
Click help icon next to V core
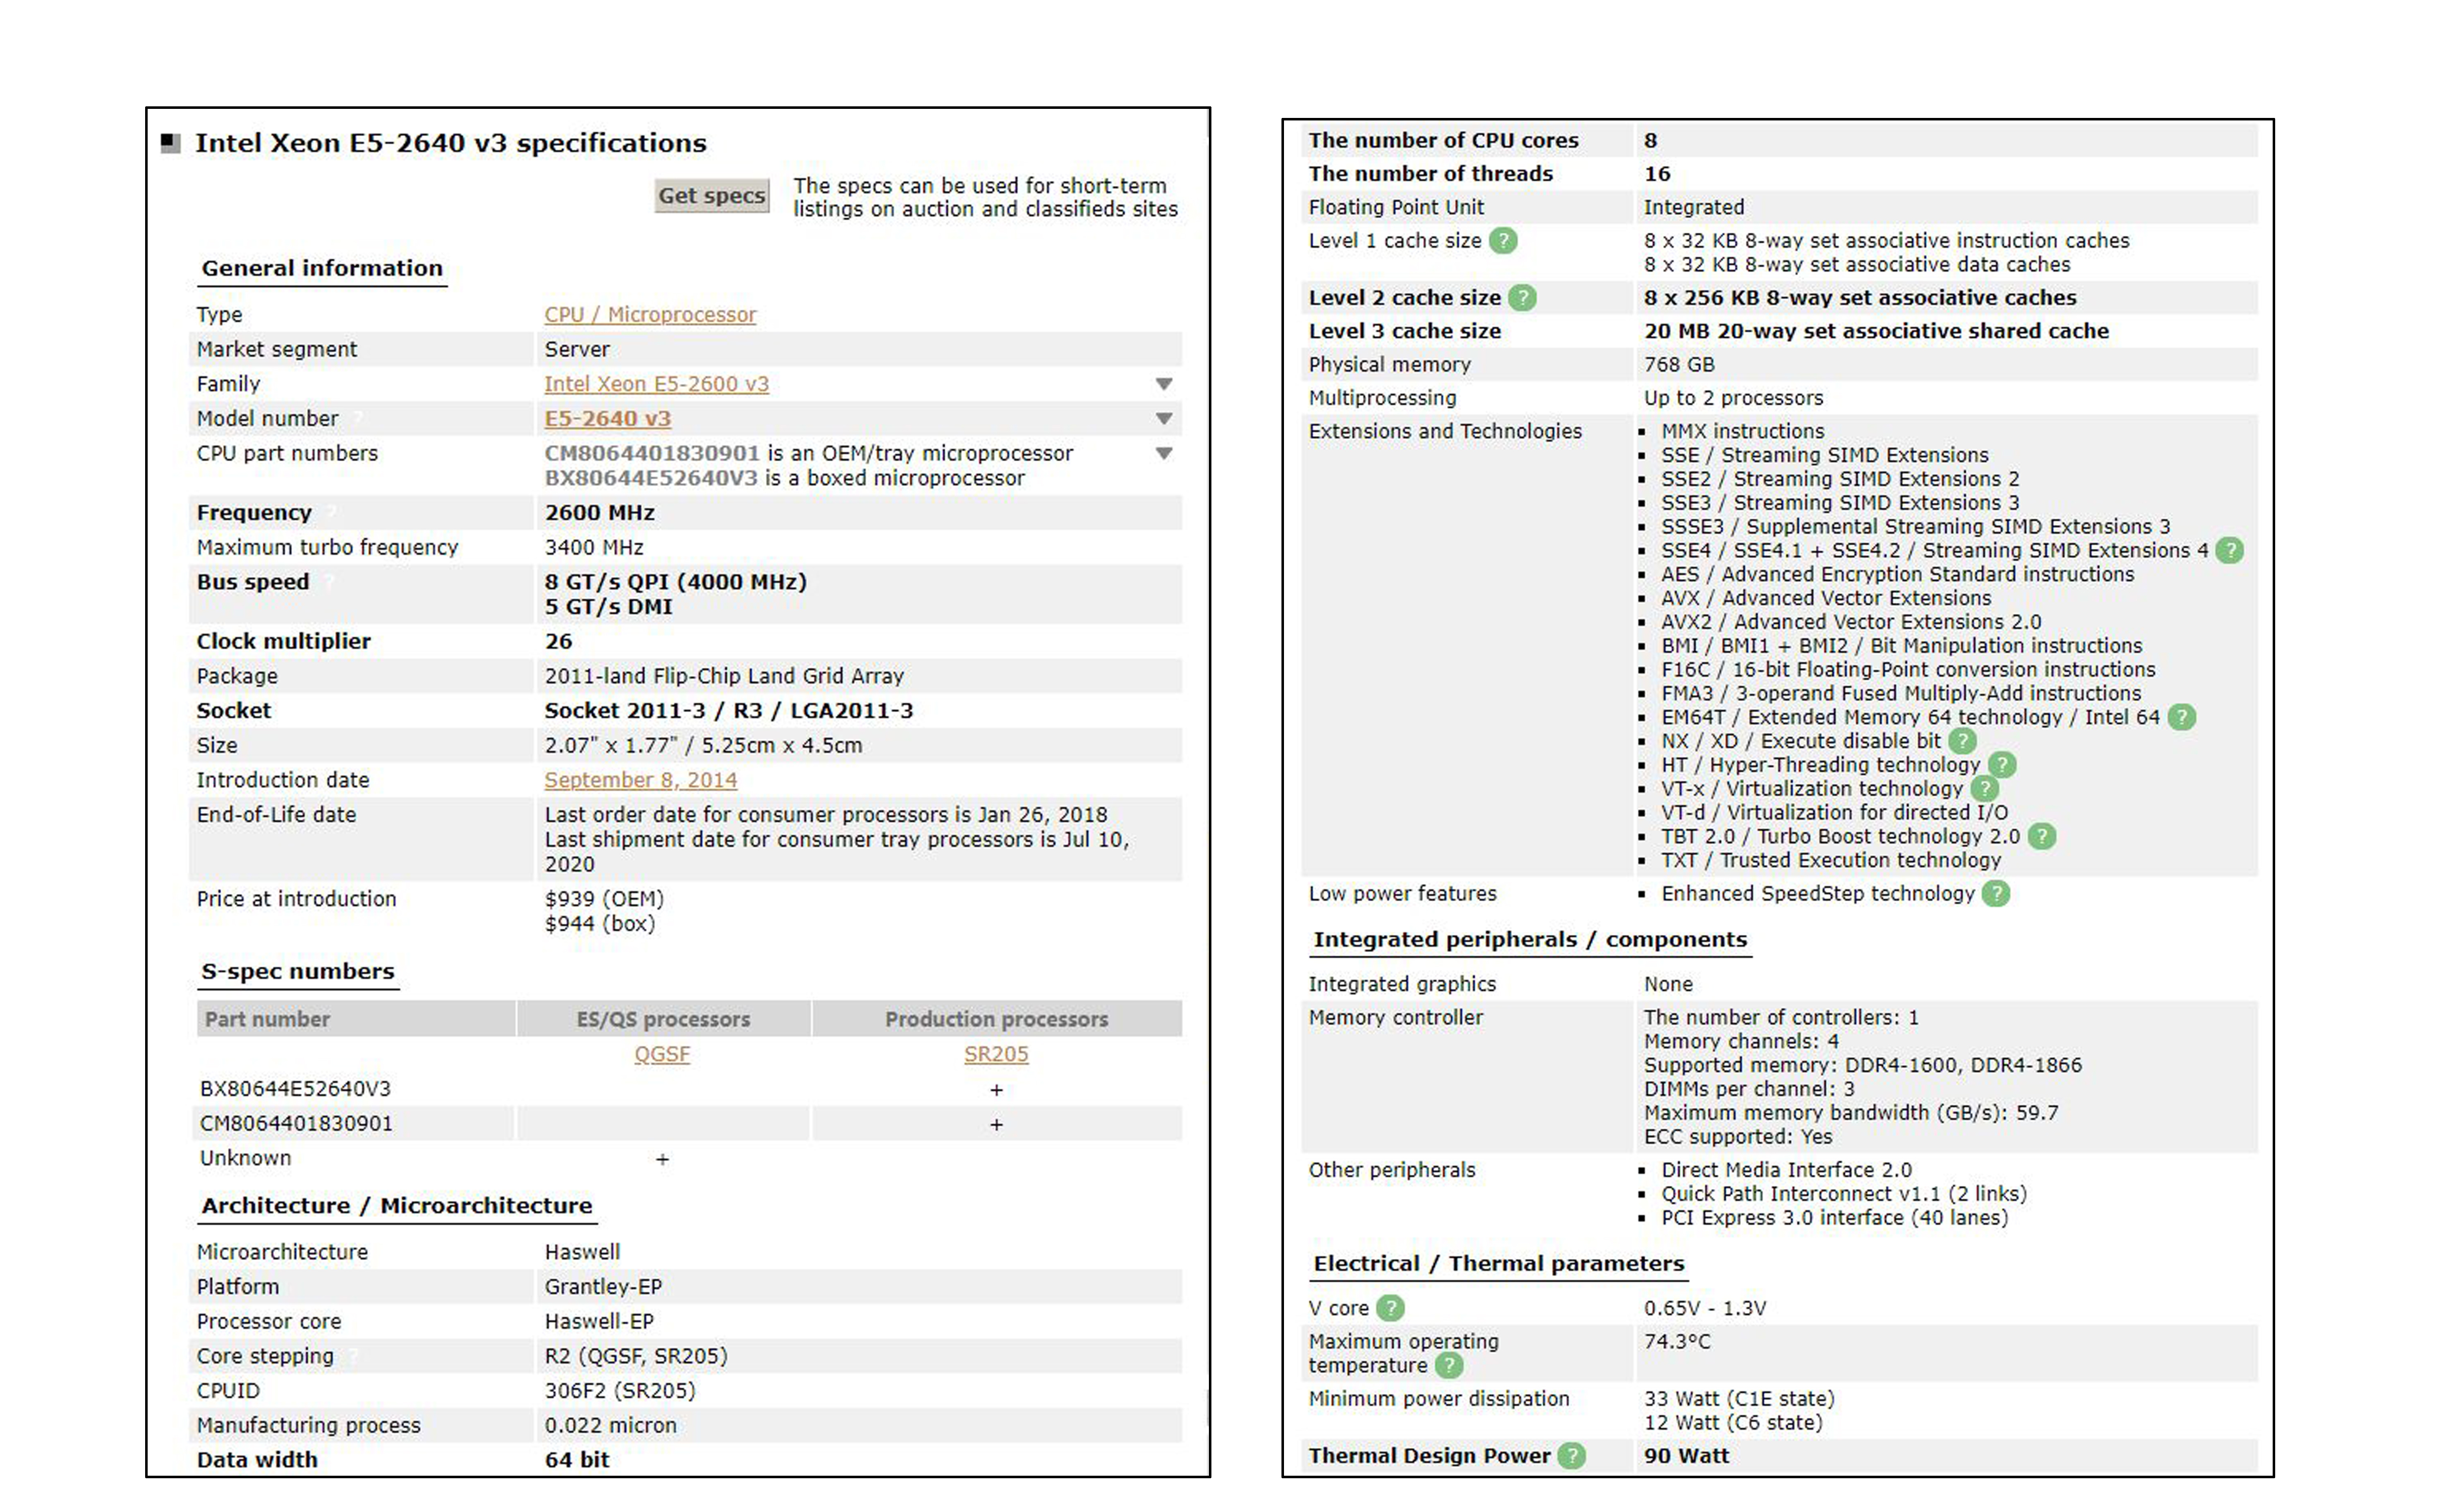(1390, 1309)
